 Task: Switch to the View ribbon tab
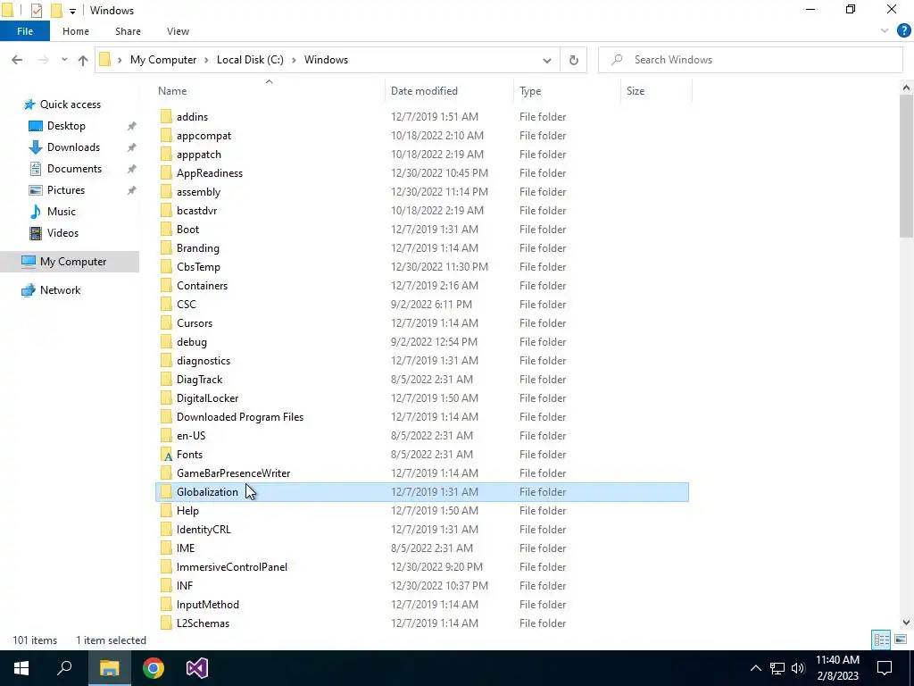pyautogui.click(x=178, y=31)
